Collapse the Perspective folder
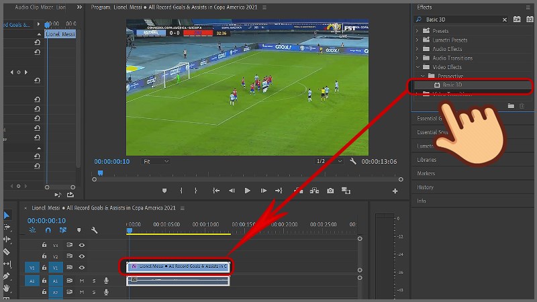This screenshot has height=302, width=537. (x=423, y=76)
